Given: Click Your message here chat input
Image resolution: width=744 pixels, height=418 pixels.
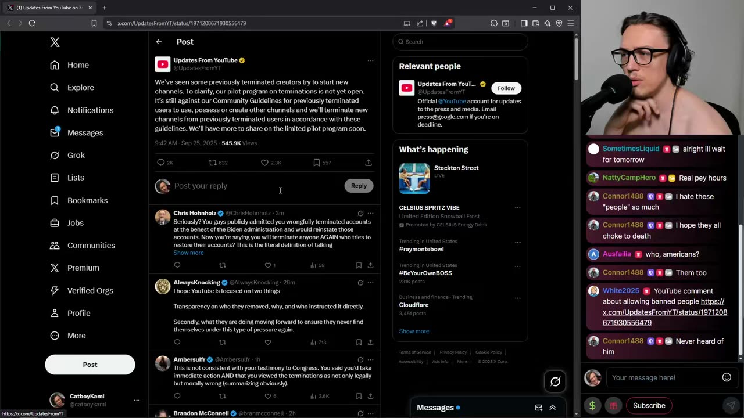Looking at the screenshot, I should [x=665, y=377].
